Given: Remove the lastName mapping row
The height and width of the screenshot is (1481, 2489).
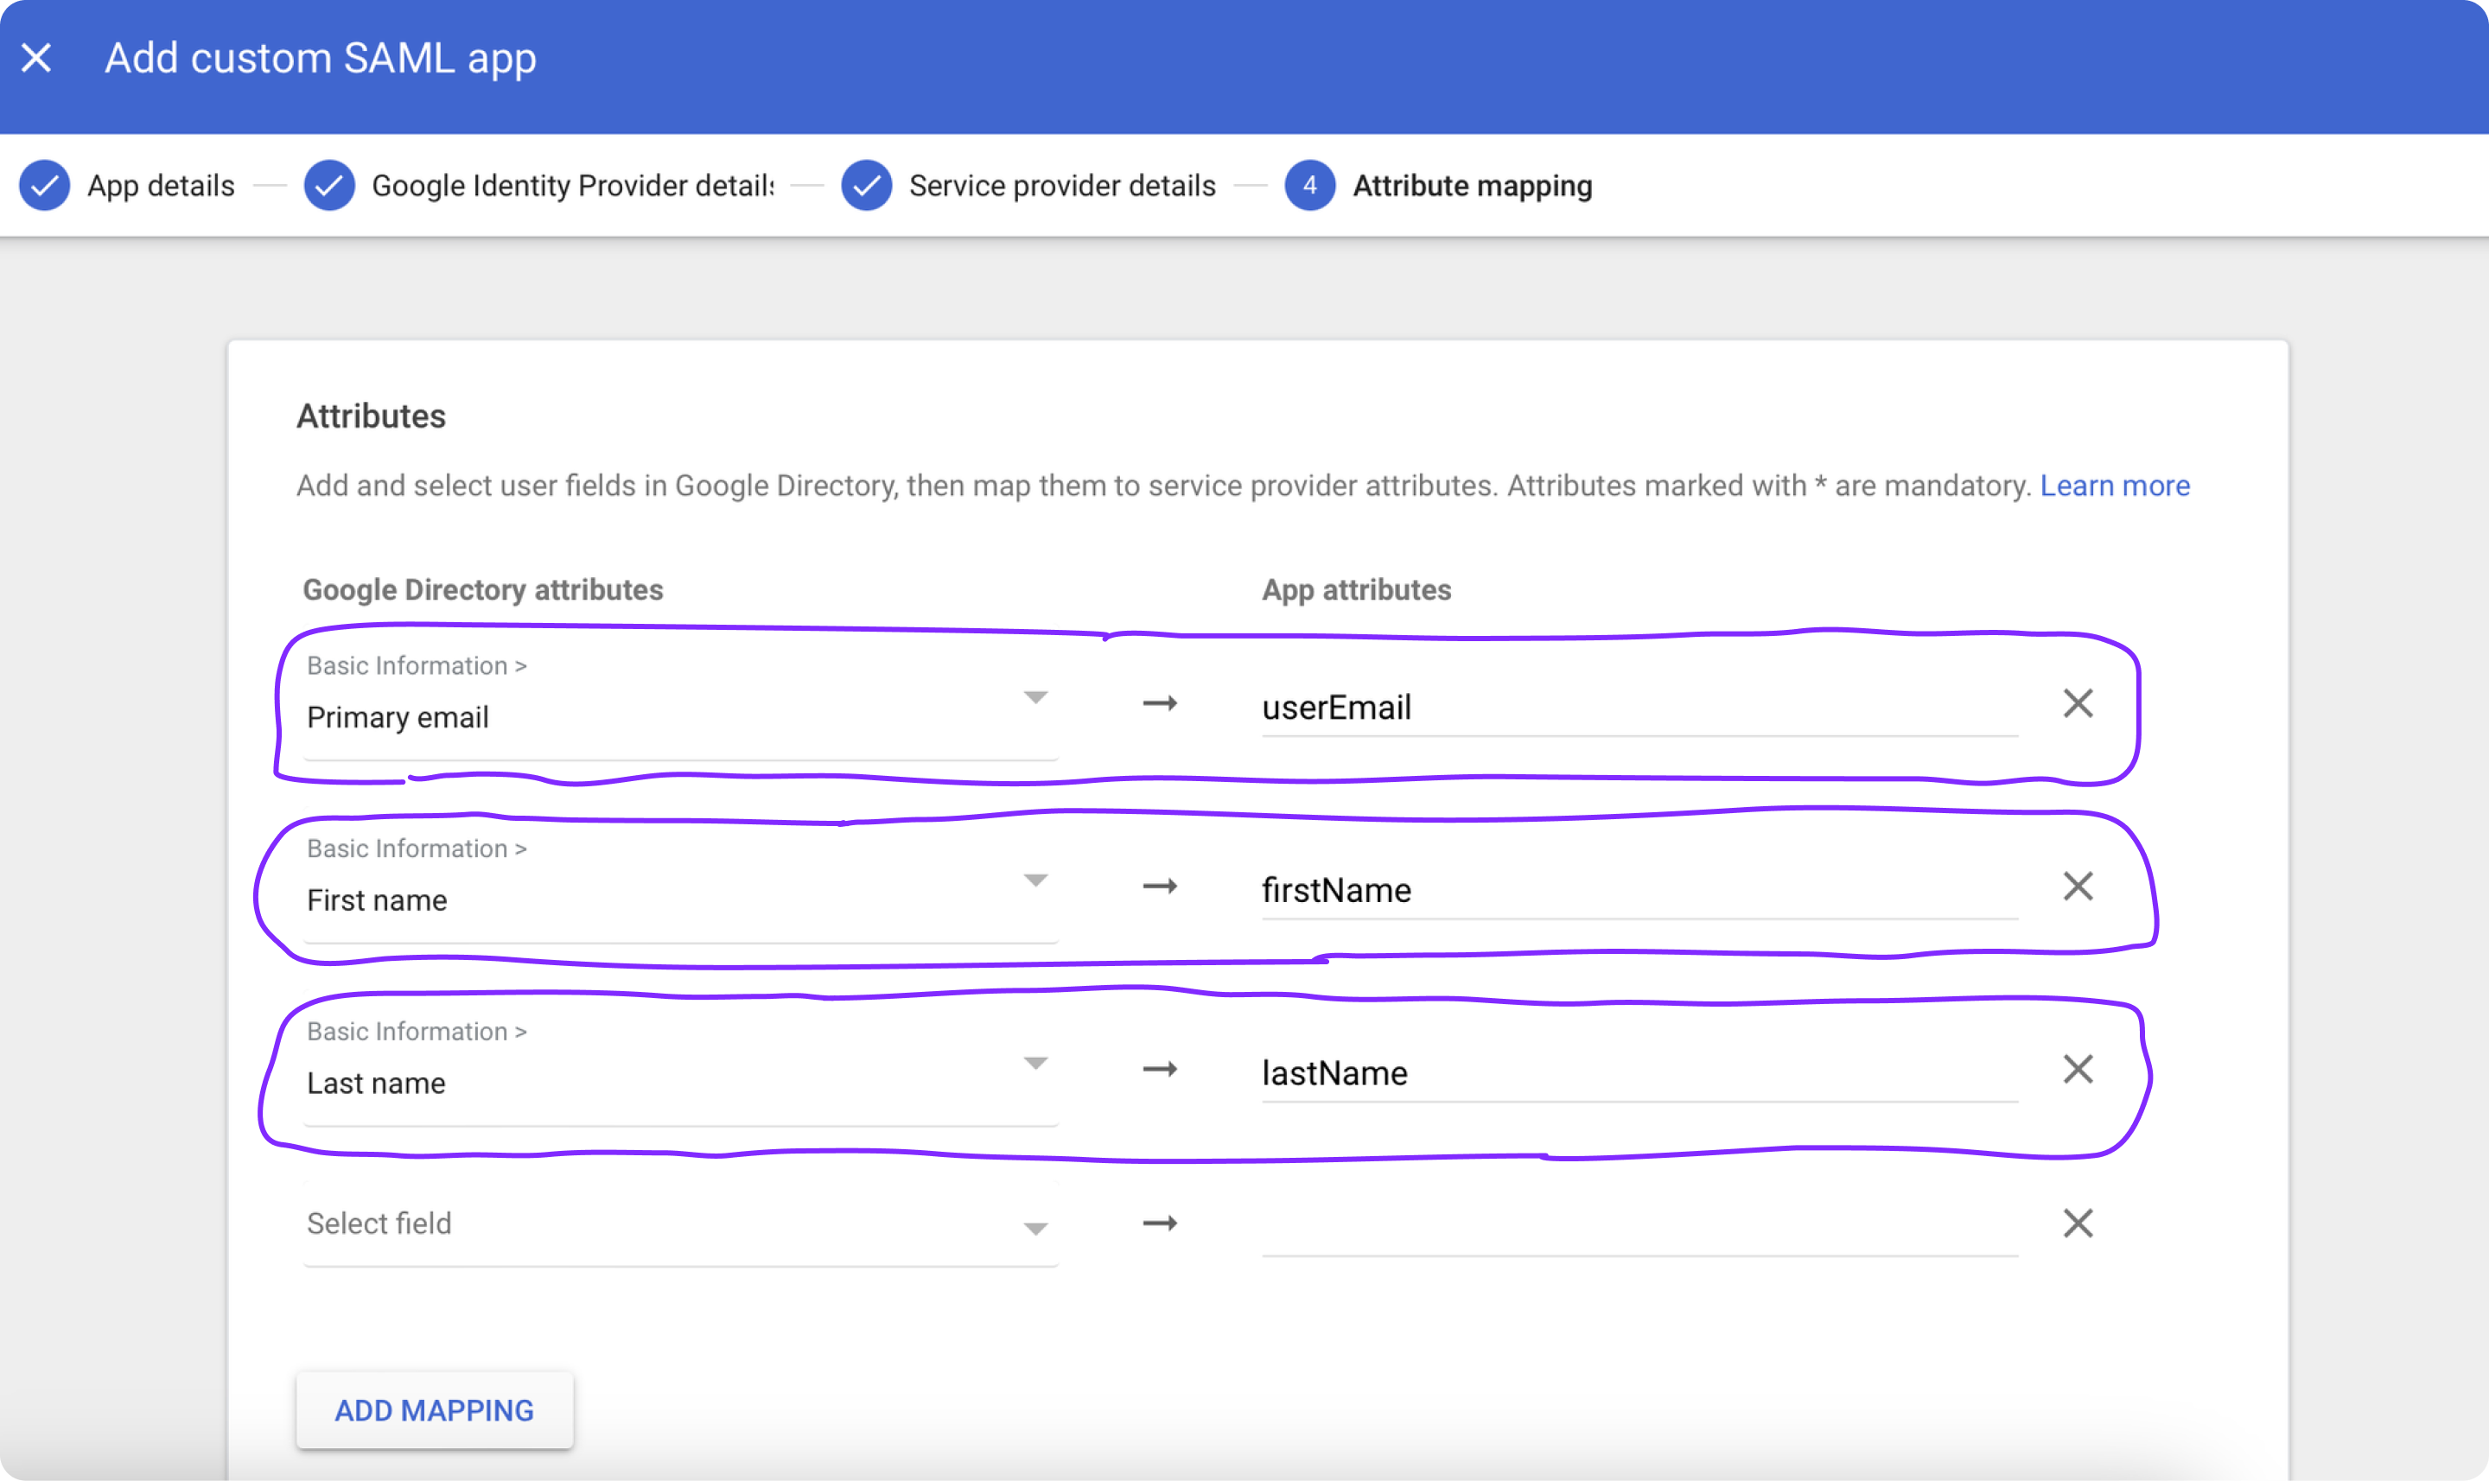Looking at the screenshot, I should click(2078, 1069).
